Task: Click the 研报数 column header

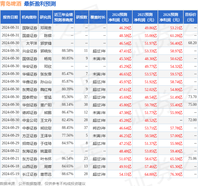Action: (x=82, y=17)
